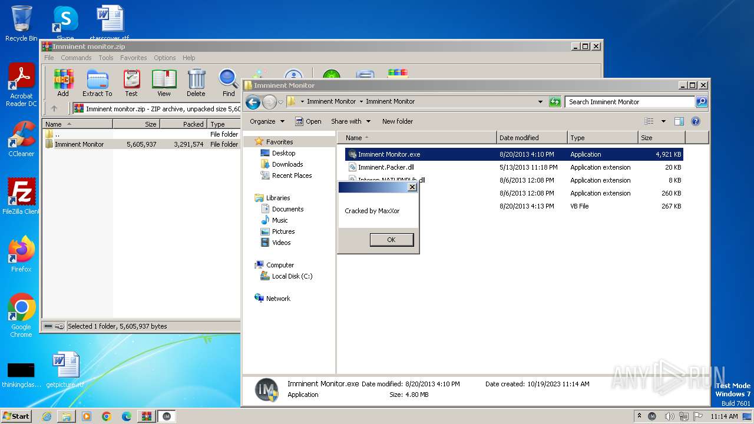Click Windows Media Player taskbar icon
754x424 pixels.
(x=87, y=416)
